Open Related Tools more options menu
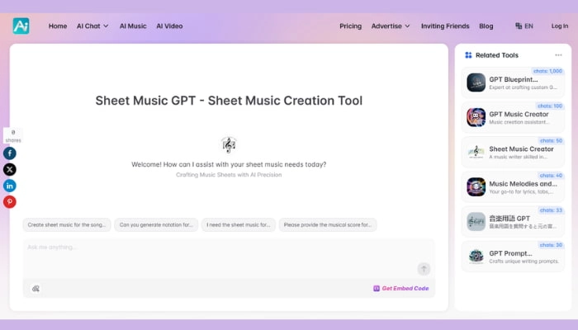Screen dimensions: 578x330 [558, 55]
